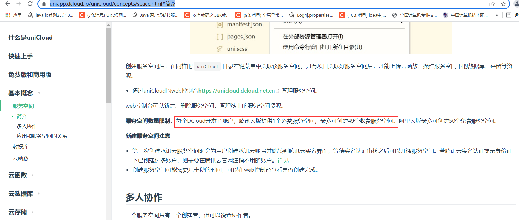Open the apps grid bookmark icon

point(8,15)
